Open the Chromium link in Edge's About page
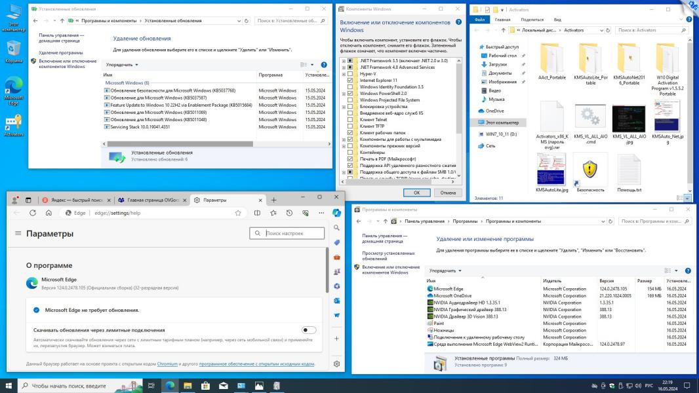Image resolution: width=699 pixels, height=393 pixels. [x=167, y=364]
